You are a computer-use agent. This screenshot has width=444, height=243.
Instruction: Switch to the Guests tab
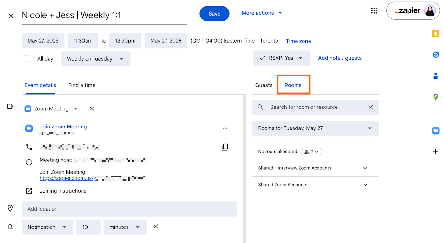(x=264, y=85)
